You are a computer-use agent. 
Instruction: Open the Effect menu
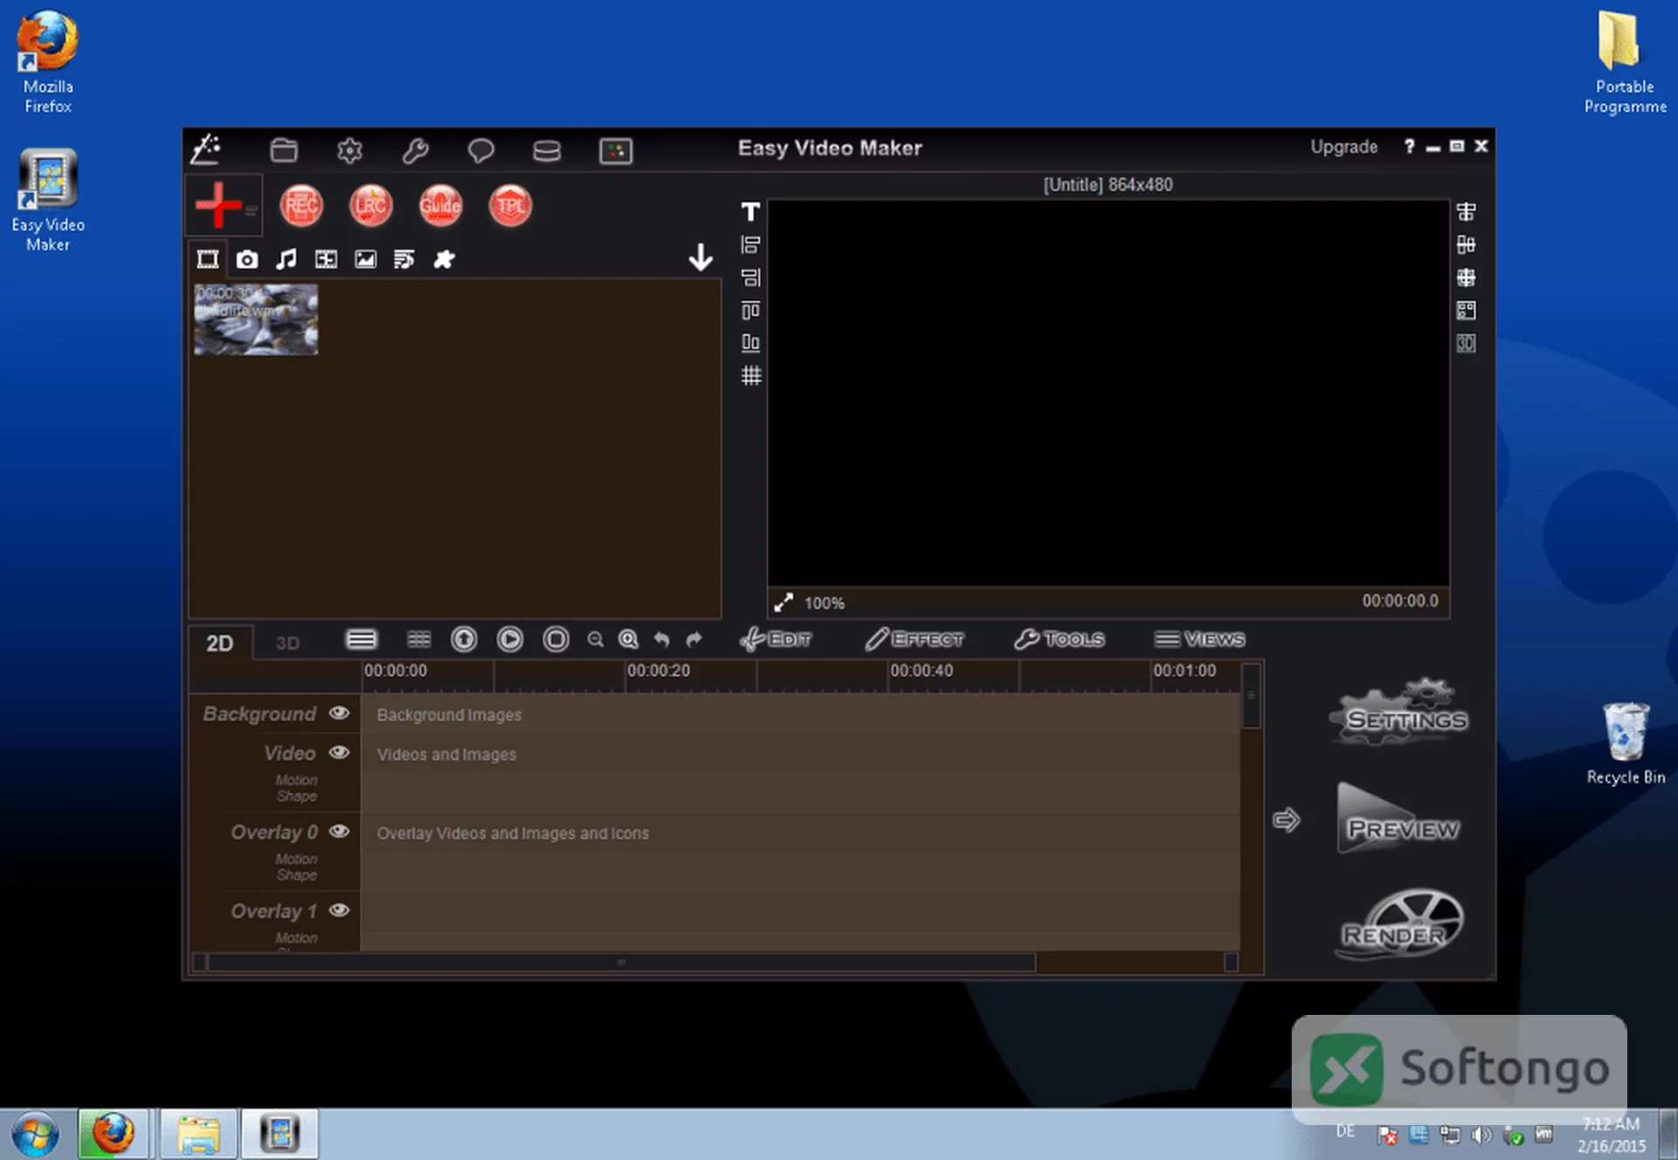(x=914, y=640)
